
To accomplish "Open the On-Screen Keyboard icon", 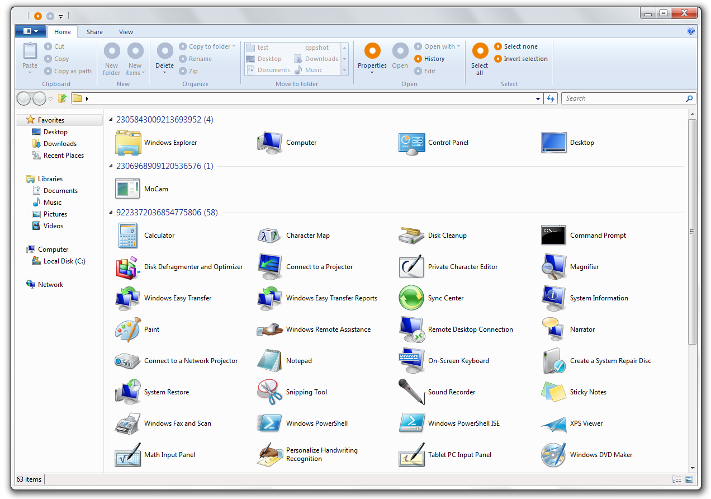I will [x=412, y=361].
